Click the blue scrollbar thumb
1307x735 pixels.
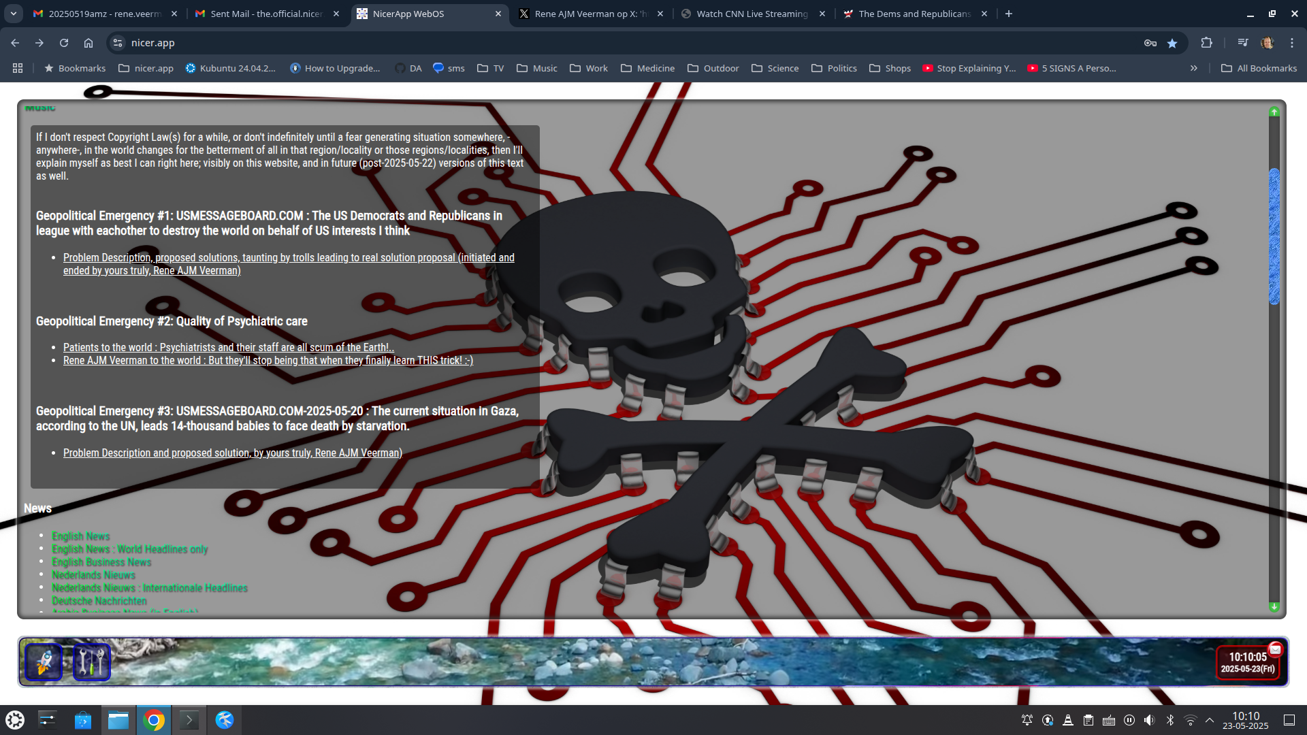(1274, 236)
